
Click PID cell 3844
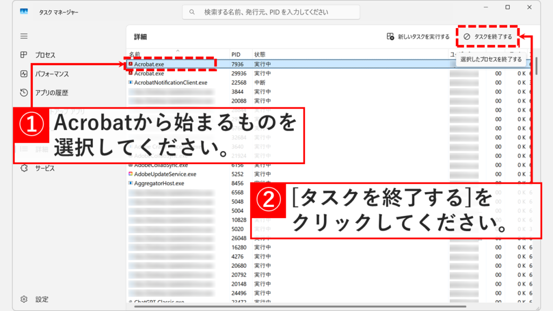238,92
